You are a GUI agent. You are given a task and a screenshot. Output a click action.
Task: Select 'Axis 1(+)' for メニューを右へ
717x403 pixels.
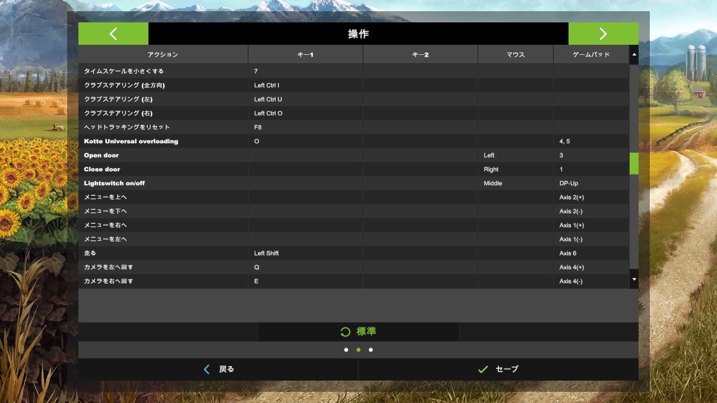pos(591,225)
